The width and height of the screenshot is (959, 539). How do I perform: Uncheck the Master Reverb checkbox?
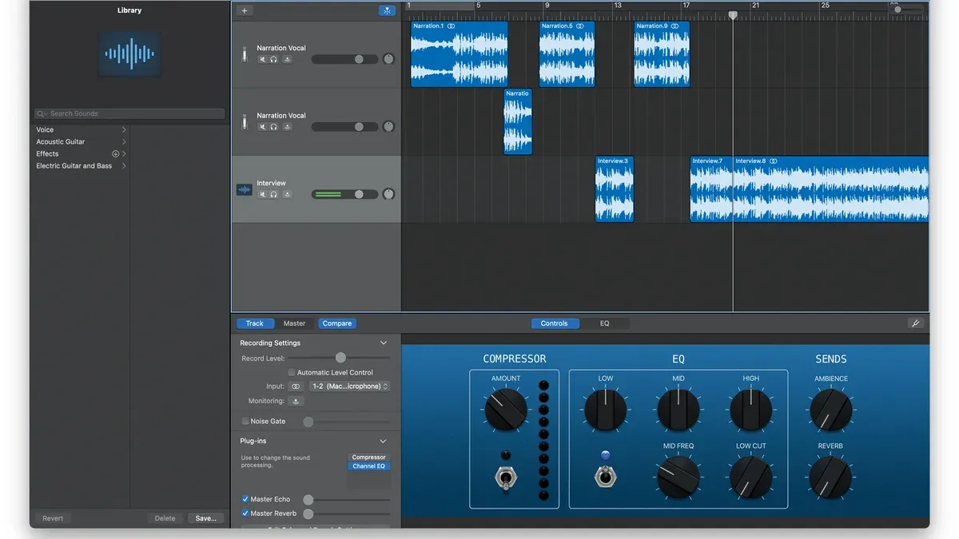click(x=245, y=513)
